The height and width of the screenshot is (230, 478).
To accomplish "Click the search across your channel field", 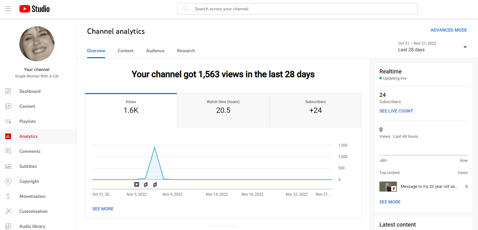I will (297, 9).
